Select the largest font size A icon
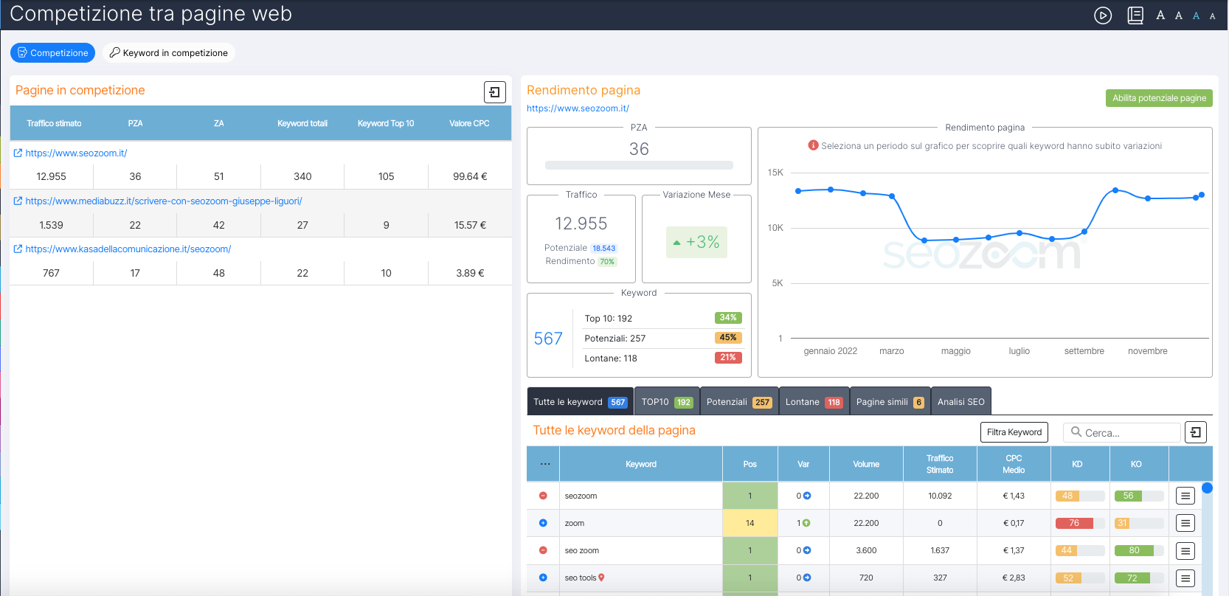This screenshot has width=1229, height=596. pyautogui.click(x=1160, y=15)
